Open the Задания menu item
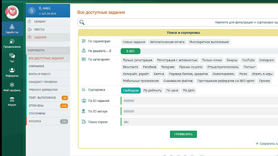This screenshot has height=156, width=278. pos(48,37)
